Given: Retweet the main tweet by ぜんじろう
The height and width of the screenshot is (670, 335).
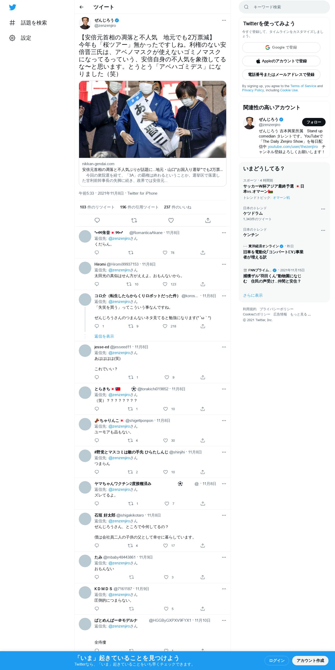Looking at the screenshot, I should (x=134, y=220).
